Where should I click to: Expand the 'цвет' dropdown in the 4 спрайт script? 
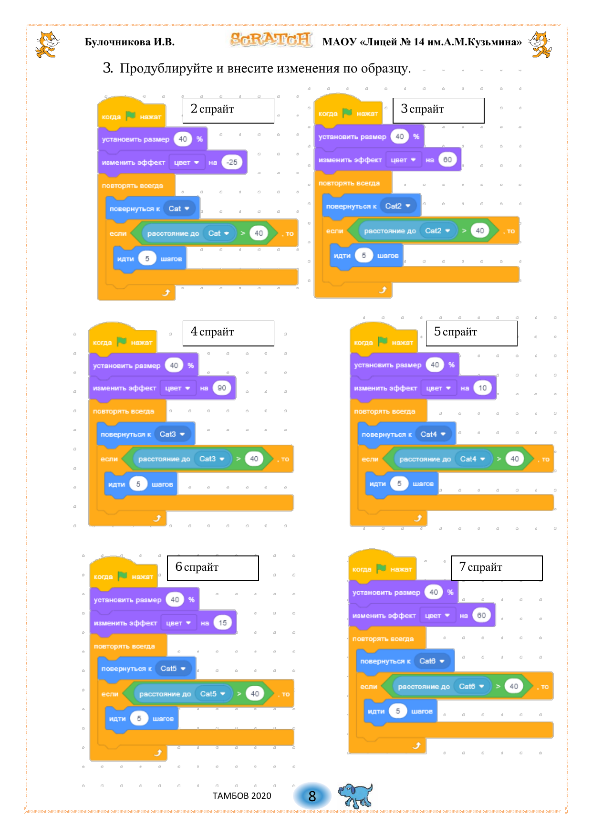point(177,388)
